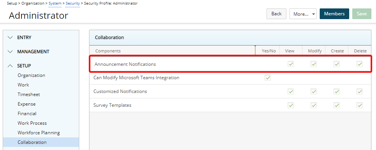Click the Modify column header

point(315,51)
